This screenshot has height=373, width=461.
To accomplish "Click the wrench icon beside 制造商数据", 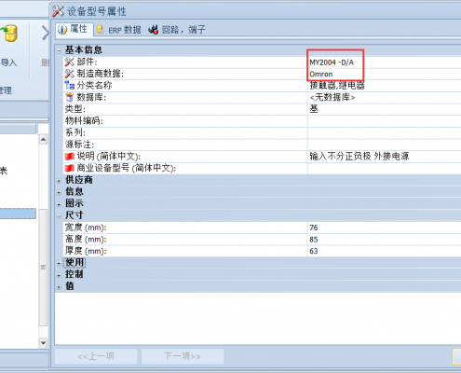I will point(69,74).
